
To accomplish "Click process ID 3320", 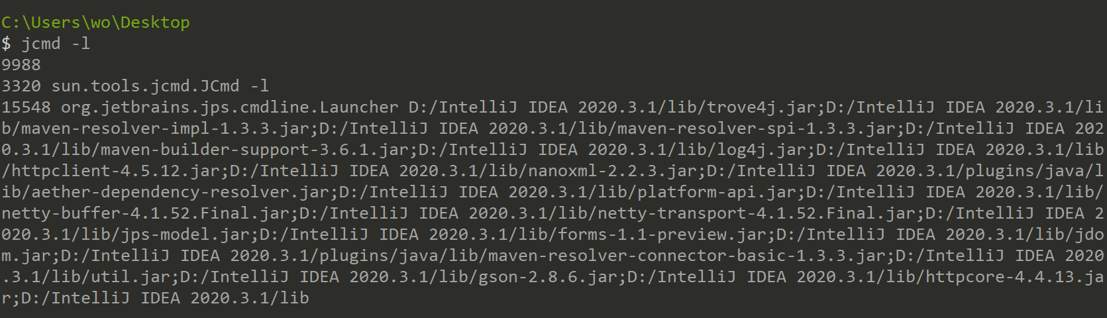I will (21, 86).
